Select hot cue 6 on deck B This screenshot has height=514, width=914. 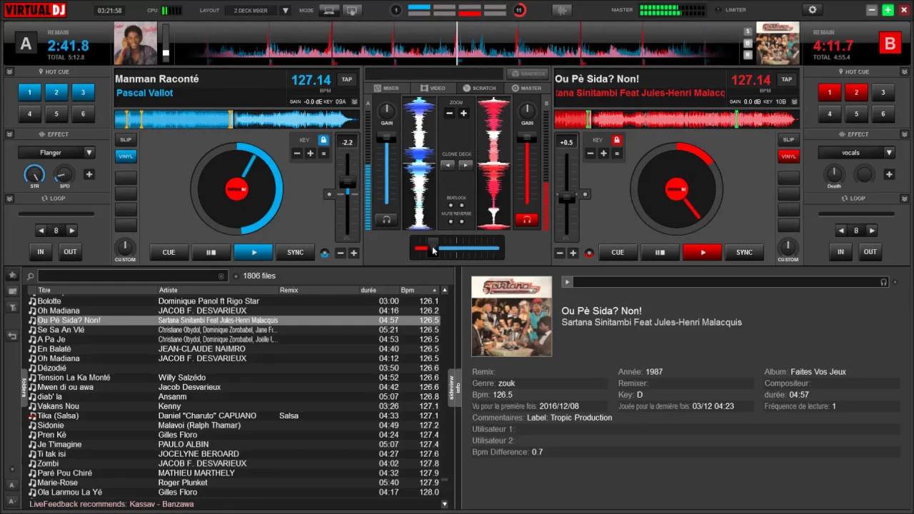coord(883,114)
